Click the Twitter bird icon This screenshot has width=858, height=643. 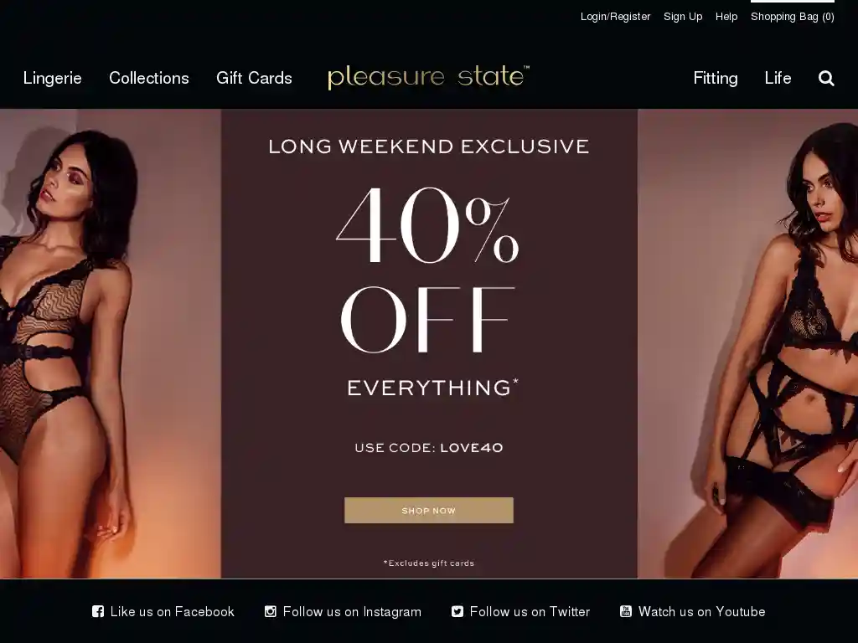(x=457, y=611)
